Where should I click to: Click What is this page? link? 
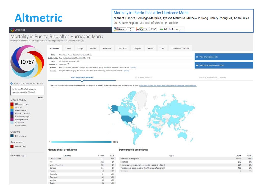(x=18, y=156)
